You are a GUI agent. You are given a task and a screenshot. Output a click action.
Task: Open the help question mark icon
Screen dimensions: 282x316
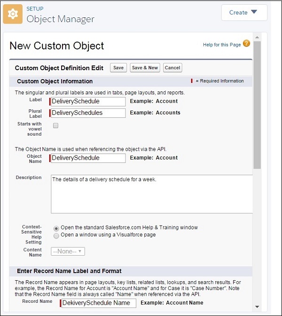[x=246, y=44]
